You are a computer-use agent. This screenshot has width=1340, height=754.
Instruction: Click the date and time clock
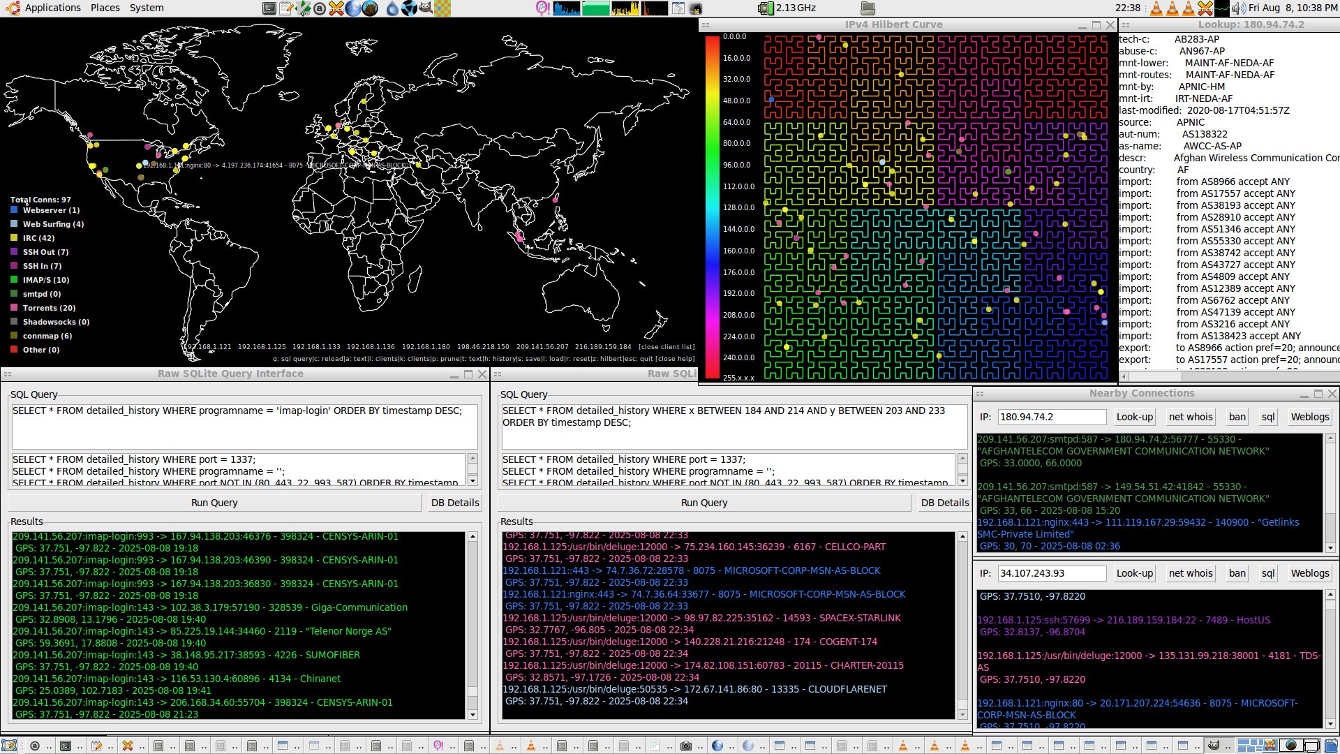click(1293, 8)
